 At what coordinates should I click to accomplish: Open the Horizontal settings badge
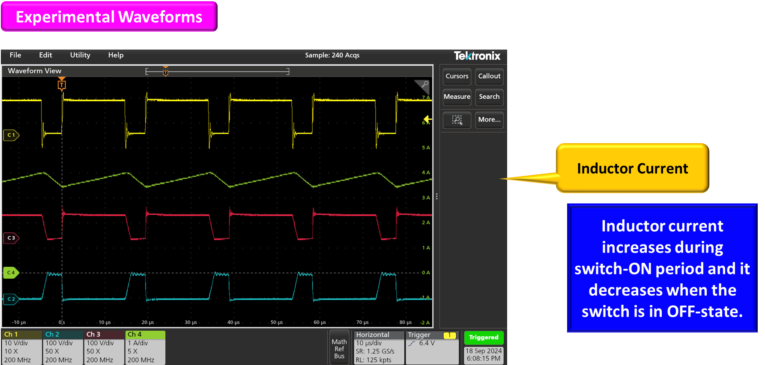(x=379, y=347)
